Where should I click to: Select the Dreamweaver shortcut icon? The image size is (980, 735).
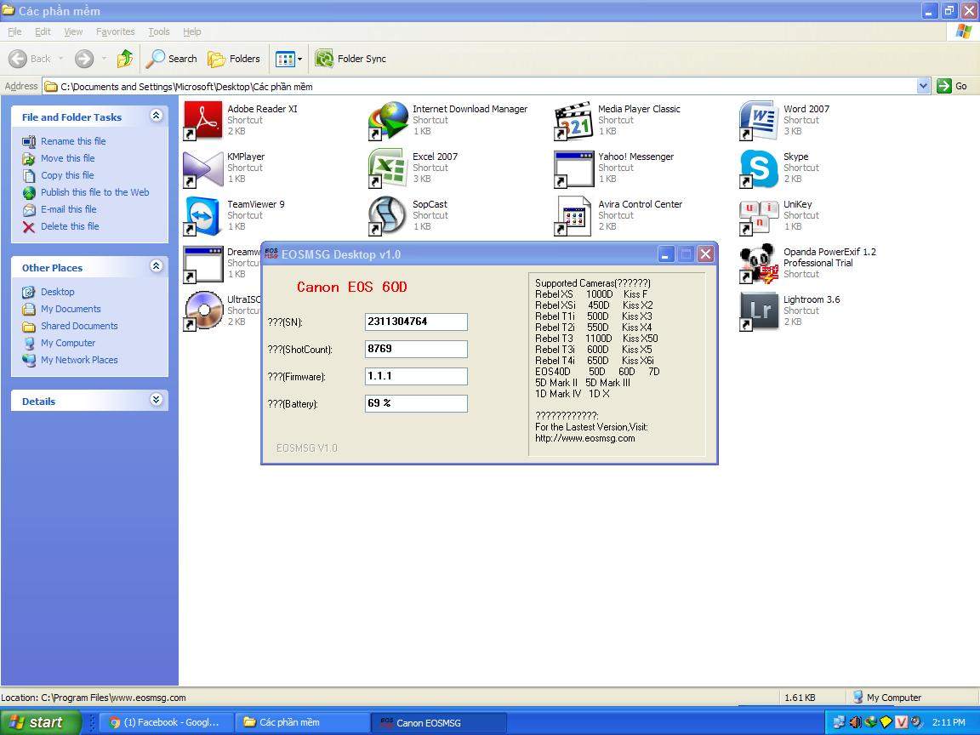click(202, 264)
